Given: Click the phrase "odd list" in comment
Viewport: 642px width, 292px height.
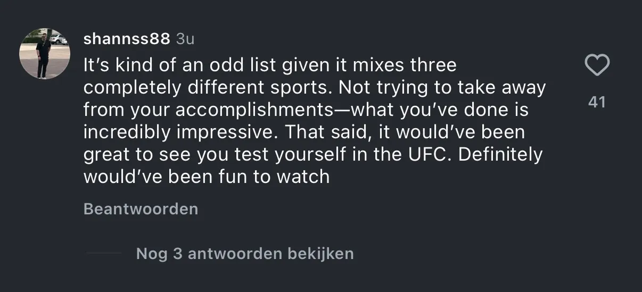Looking at the screenshot, I should (240, 66).
